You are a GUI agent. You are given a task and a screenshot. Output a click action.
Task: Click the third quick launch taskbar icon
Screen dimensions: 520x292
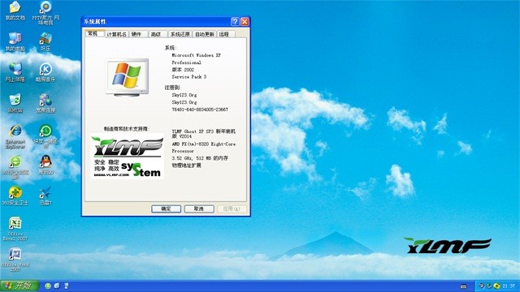pyautogui.click(x=67, y=286)
